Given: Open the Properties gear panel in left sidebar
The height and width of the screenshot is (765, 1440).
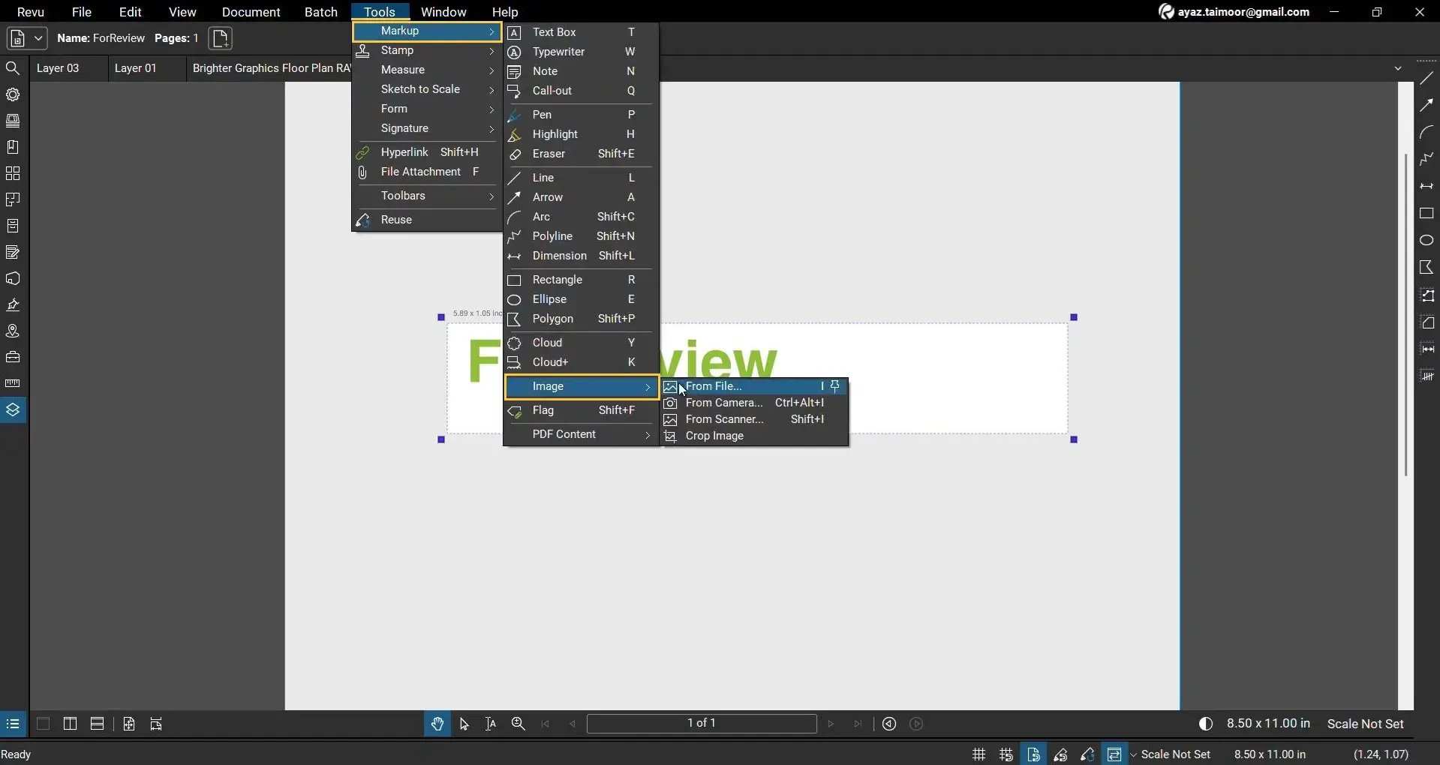Looking at the screenshot, I should point(13,94).
